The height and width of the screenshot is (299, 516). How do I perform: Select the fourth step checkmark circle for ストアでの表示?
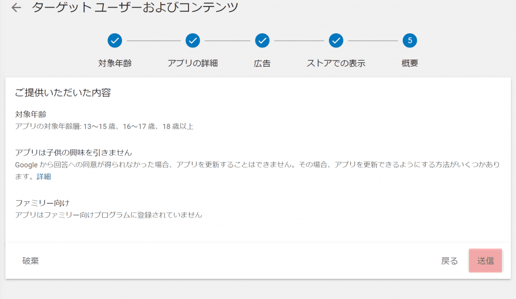pos(336,40)
